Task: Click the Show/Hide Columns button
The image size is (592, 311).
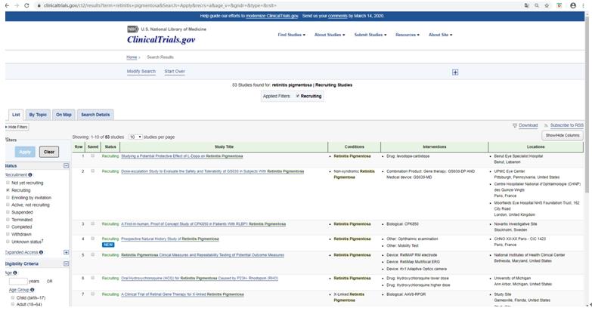Action: 563,135
